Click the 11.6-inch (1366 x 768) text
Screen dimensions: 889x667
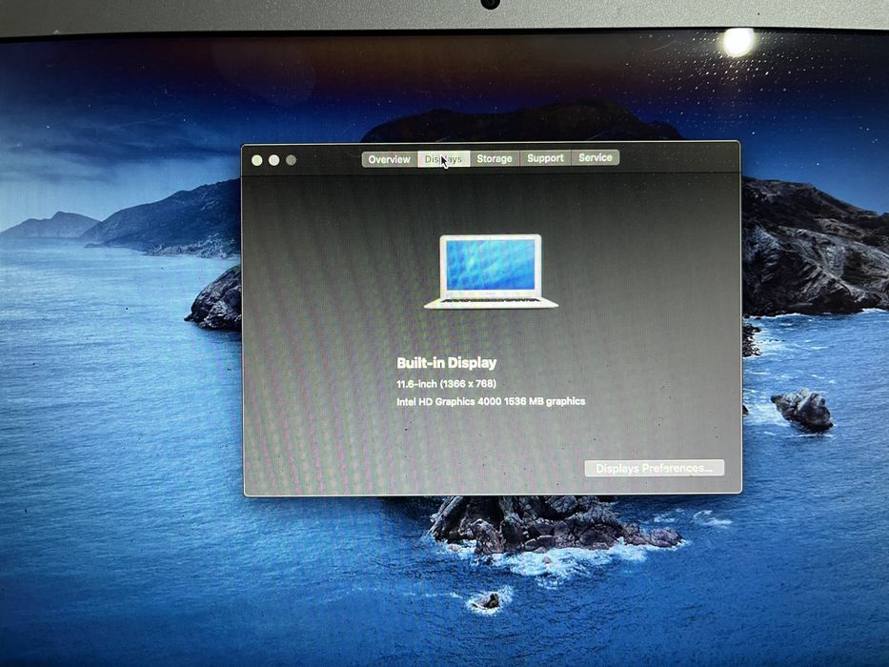[446, 384]
